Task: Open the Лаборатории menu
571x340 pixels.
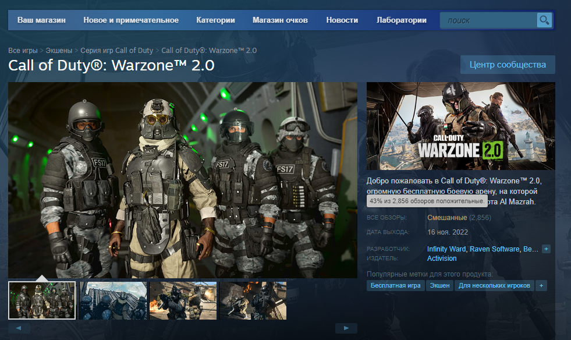Action: click(x=401, y=20)
